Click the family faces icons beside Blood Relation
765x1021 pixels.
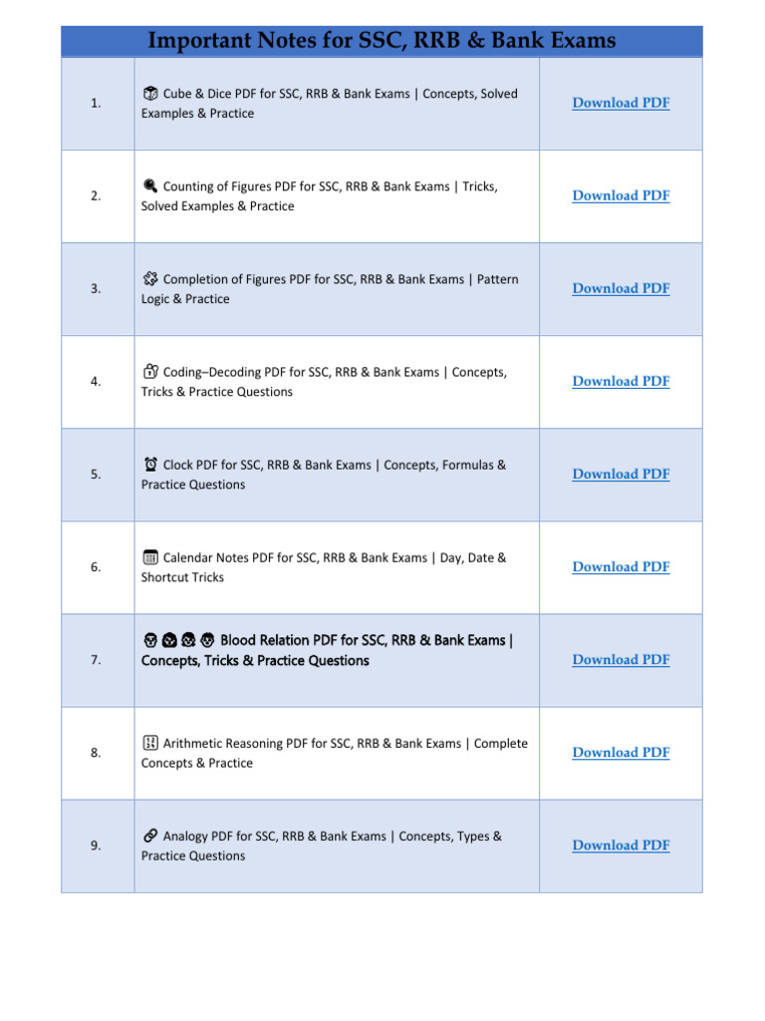click(179, 641)
